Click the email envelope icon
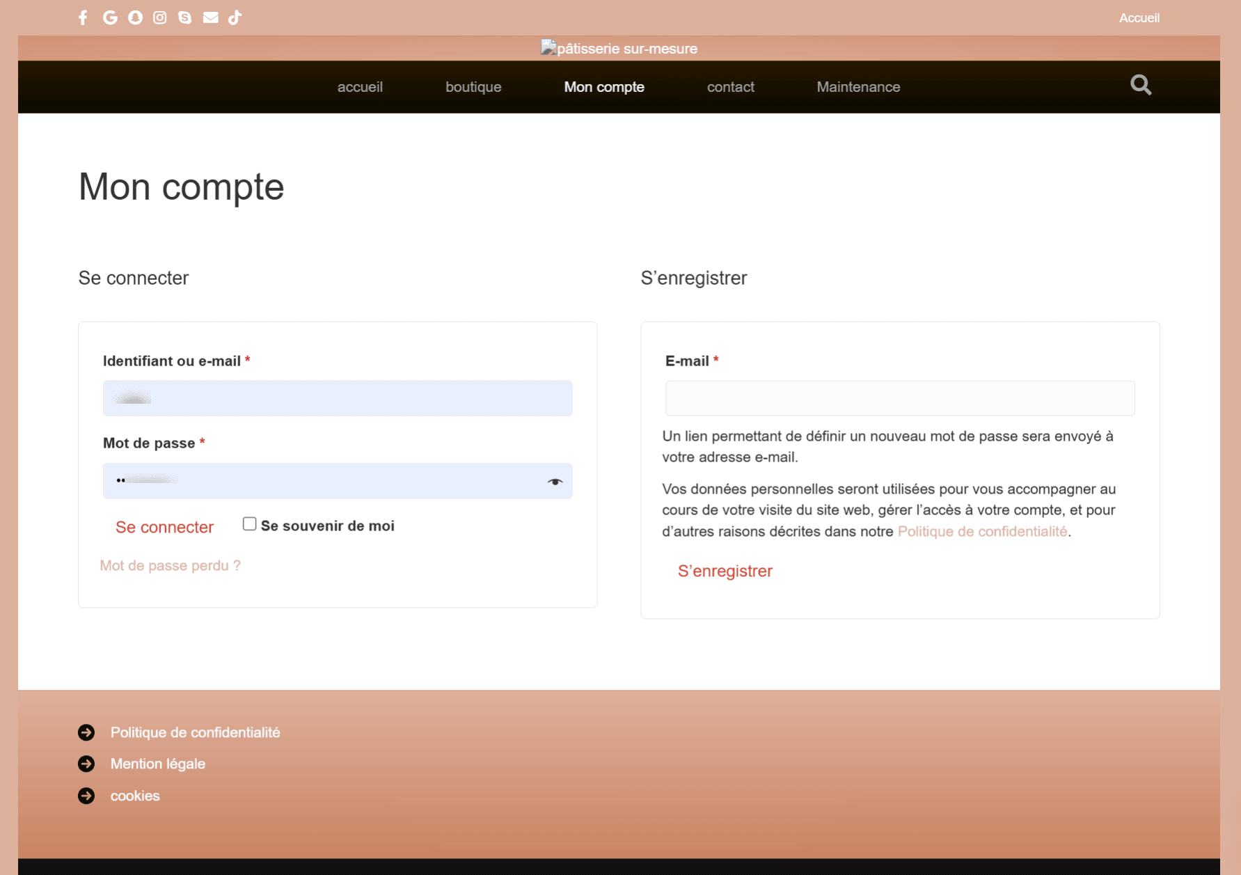Image resolution: width=1241 pixels, height=875 pixels. click(210, 17)
